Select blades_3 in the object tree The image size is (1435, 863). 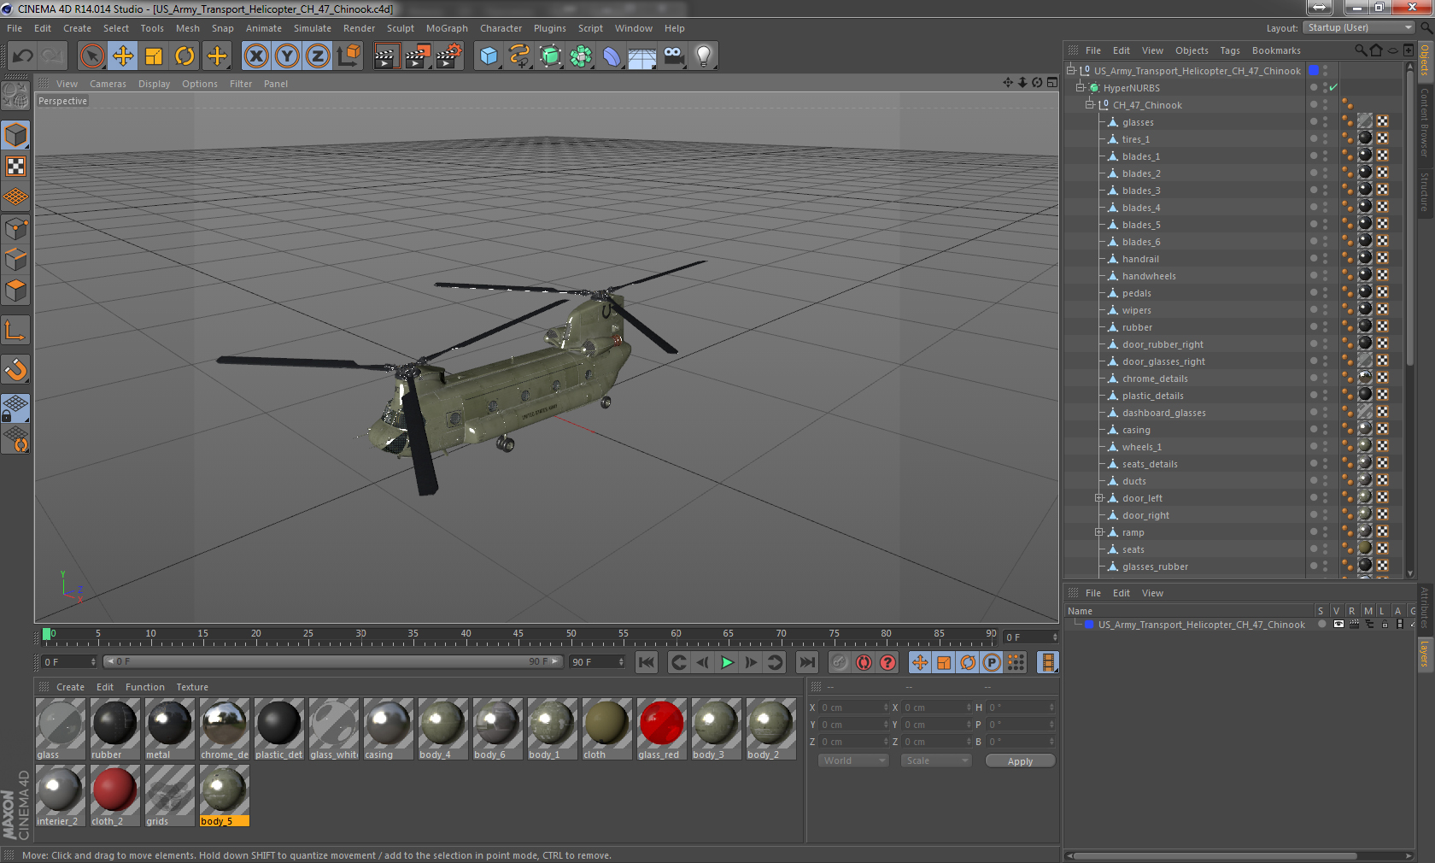pos(1140,190)
